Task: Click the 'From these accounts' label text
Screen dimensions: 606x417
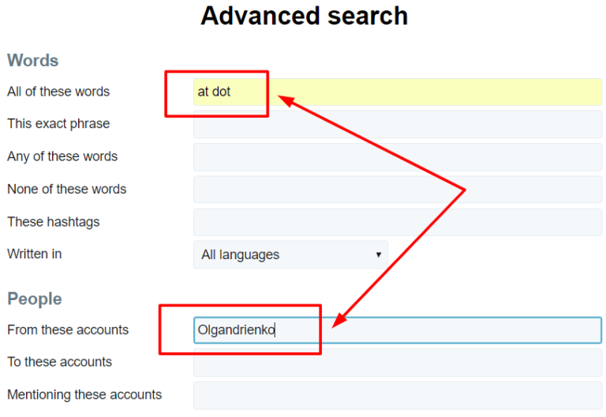Action: [68, 329]
